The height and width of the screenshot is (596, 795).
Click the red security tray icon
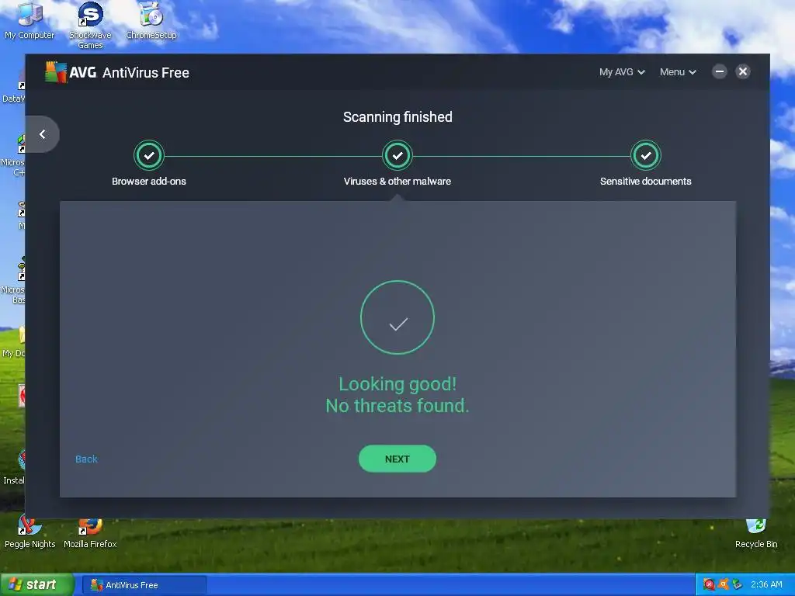(709, 584)
